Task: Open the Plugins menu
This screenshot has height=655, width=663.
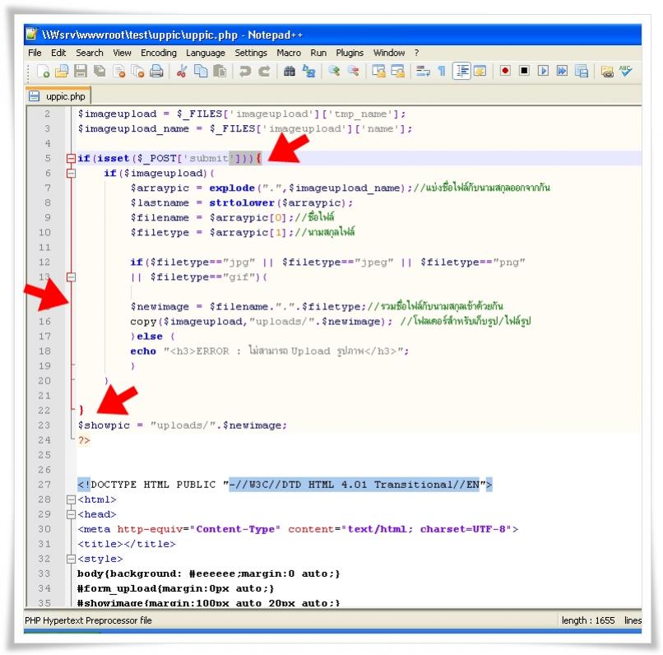Action: point(350,53)
